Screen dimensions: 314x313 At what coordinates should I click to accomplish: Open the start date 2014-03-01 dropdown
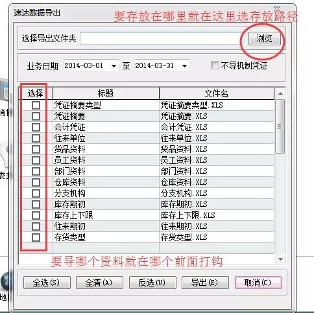tap(114, 65)
